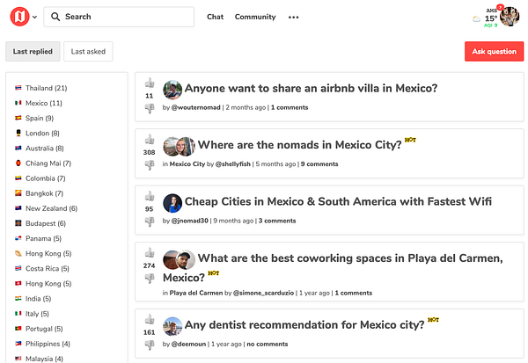The width and height of the screenshot is (528, 363).
Task: Focus the Search input field
Action: click(x=119, y=17)
